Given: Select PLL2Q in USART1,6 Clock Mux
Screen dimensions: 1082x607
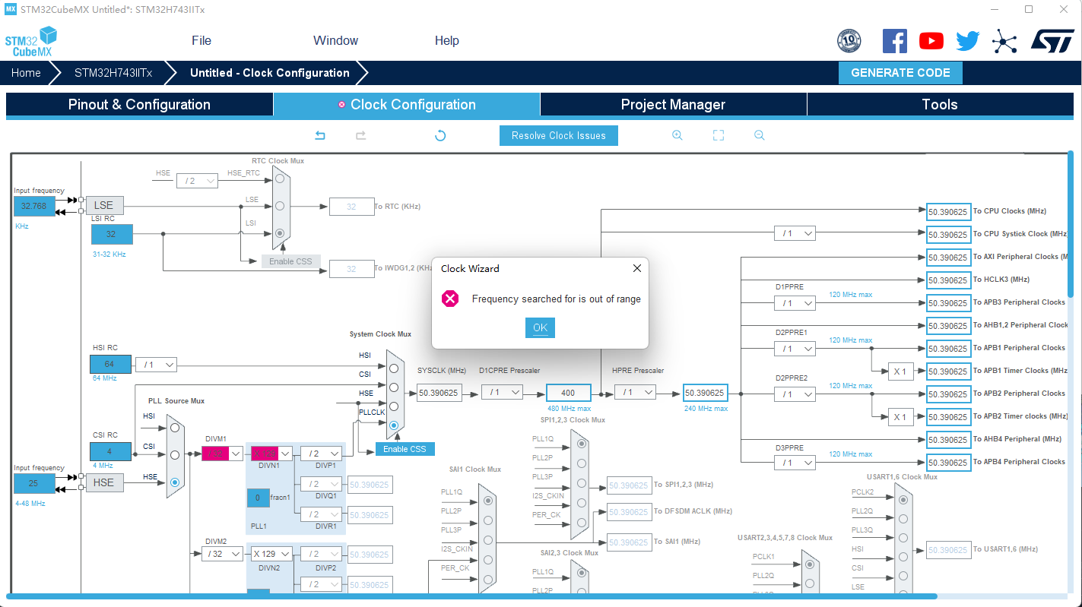Looking at the screenshot, I should tap(903, 520).
